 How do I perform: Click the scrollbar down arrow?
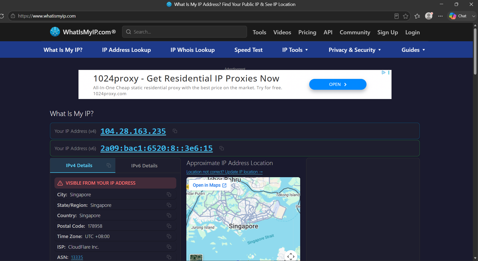coord(475,258)
